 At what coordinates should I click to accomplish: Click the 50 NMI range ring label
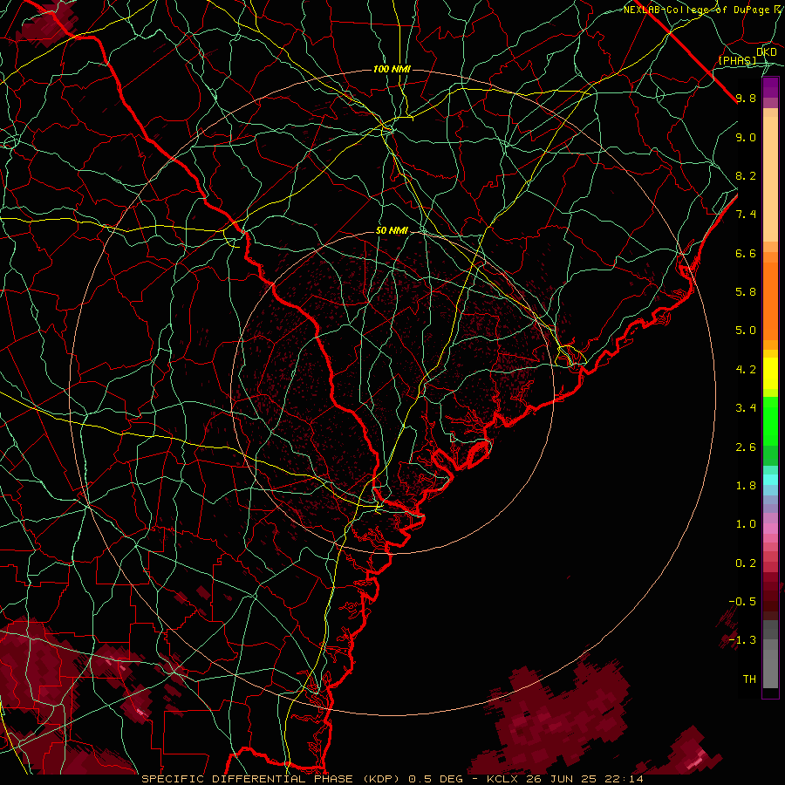click(392, 231)
